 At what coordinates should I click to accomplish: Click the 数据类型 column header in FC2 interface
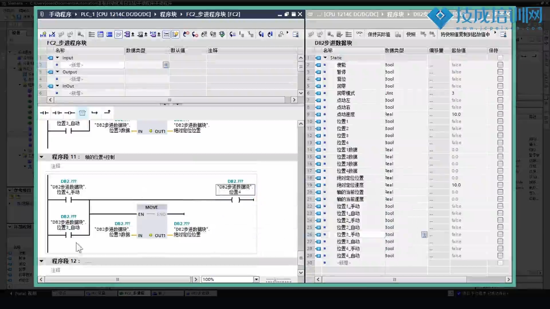point(147,51)
